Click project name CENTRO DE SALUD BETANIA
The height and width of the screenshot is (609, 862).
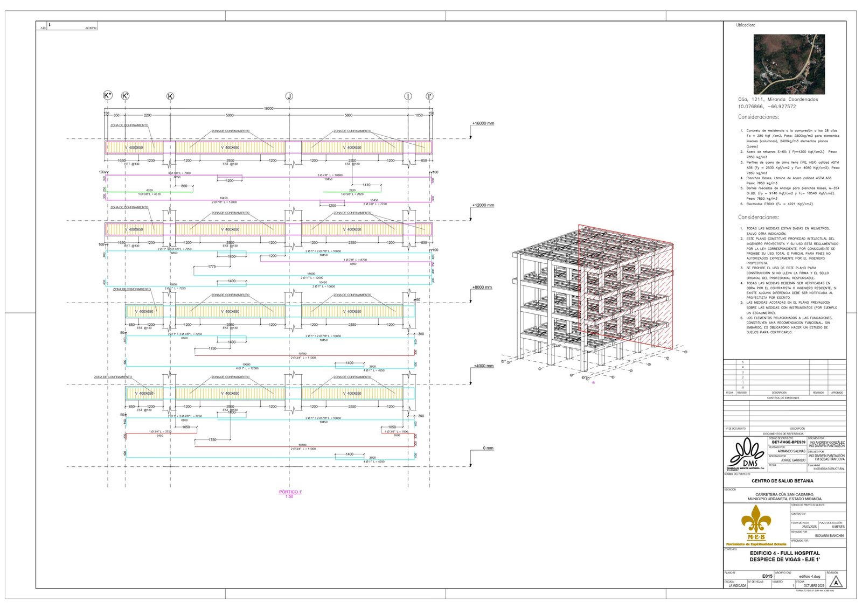click(x=782, y=481)
